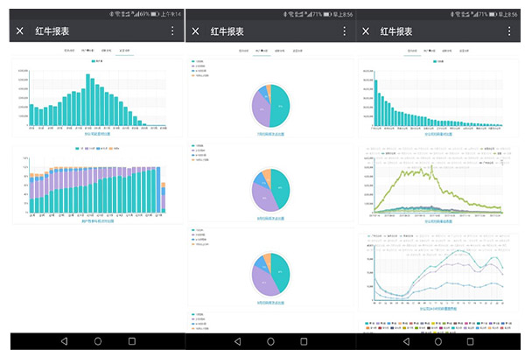Select the first tab on left screen
The width and height of the screenshot is (525, 350).
(x=69, y=52)
